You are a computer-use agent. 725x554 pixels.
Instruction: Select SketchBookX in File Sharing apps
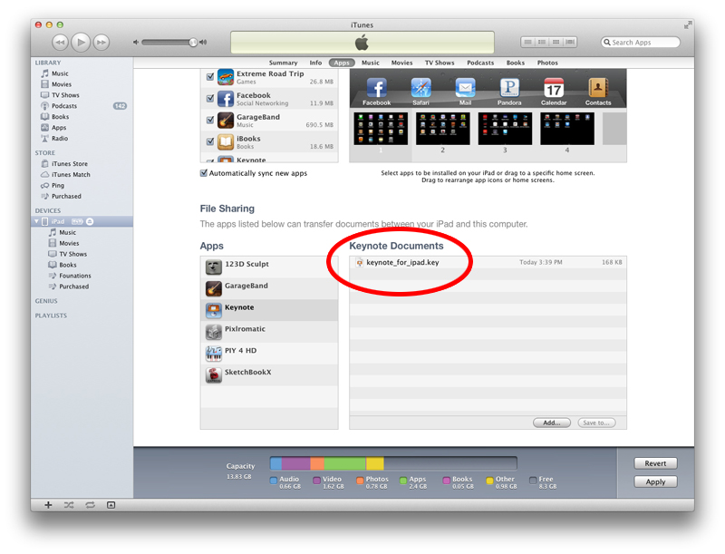(x=269, y=375)
